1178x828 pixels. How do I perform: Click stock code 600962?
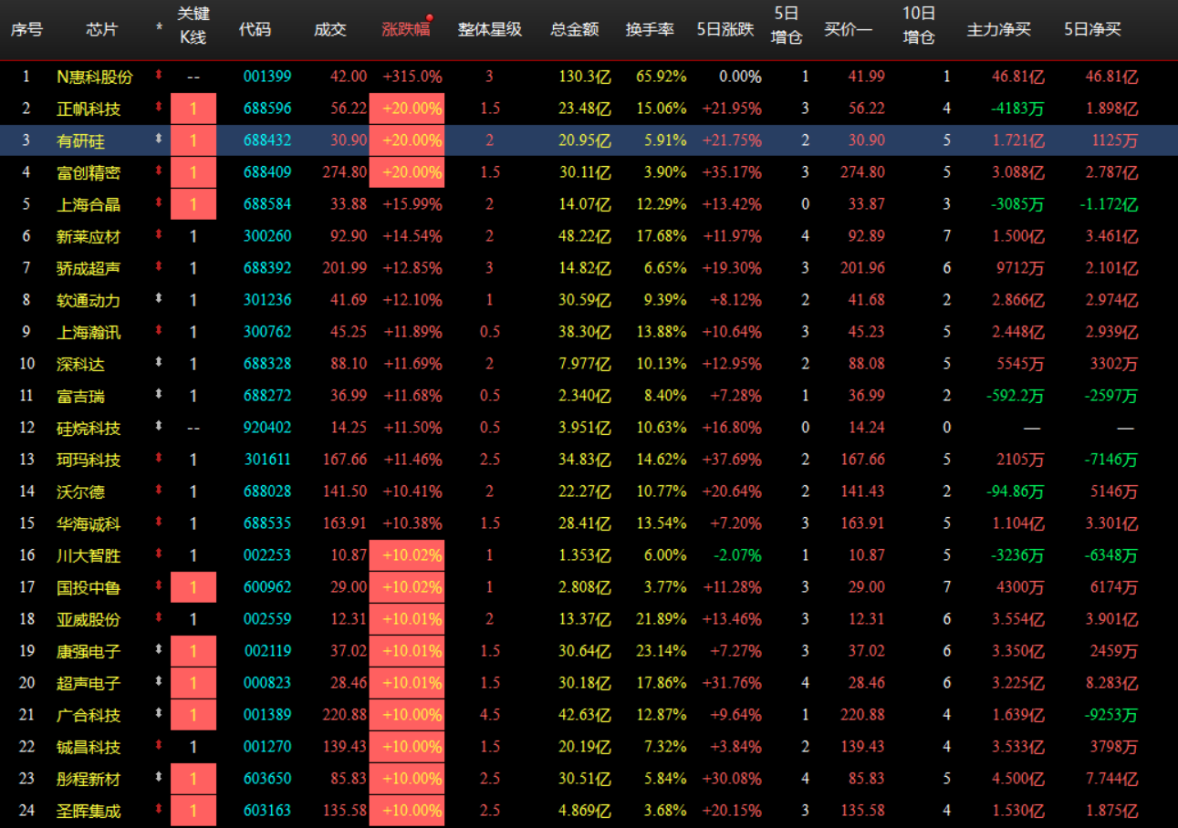tap(267, 587)
